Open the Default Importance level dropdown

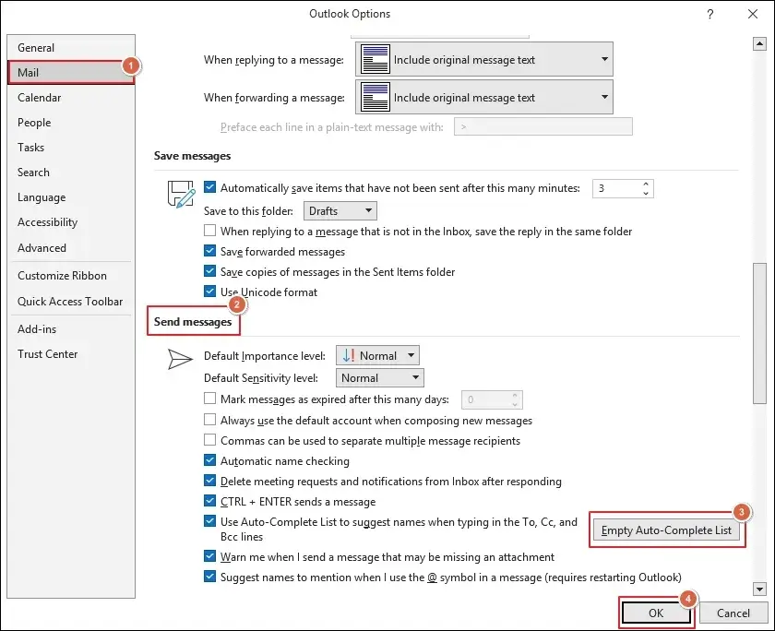(377, 355)
